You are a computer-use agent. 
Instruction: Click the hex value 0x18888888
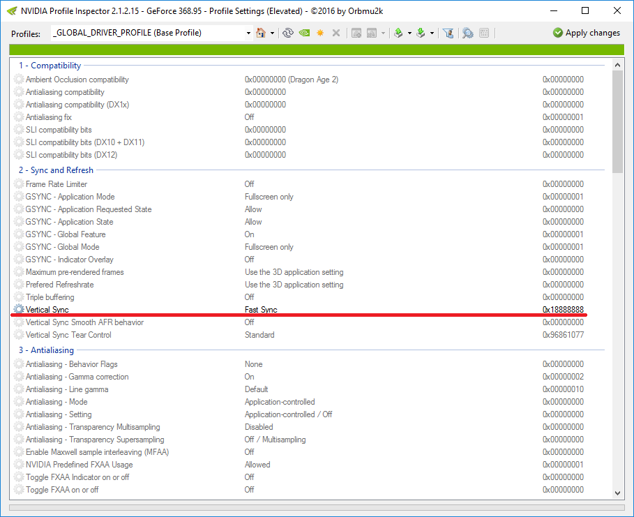pyautogui.click(x=563, y=310)
